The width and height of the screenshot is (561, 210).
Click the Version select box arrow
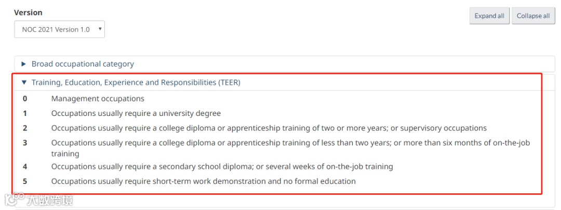pyautogui.click(x=100, y=29)
